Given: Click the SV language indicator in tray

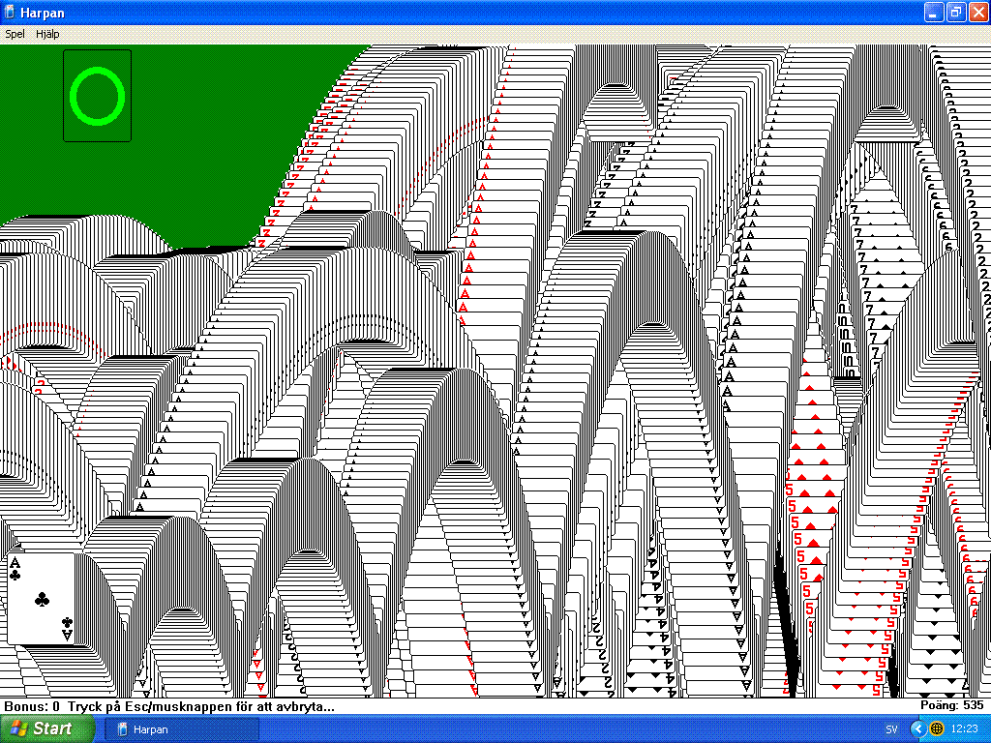Looking at the screenshot, I should (x=891, y=729).
